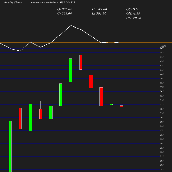172x172 pixels.
Task: Click the 405 price axis label
Action: point(162,74)
